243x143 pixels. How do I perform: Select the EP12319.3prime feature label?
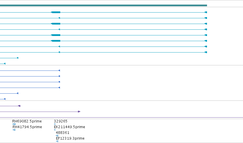click(70, 138)
